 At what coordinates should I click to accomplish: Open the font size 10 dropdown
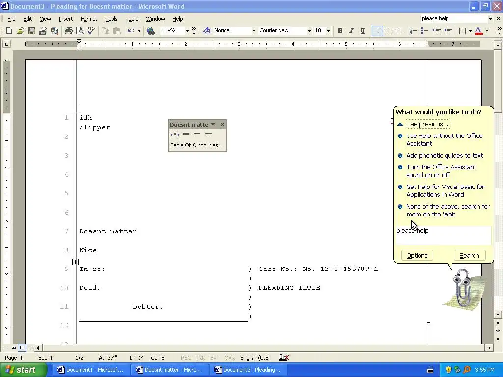[328, 31]
